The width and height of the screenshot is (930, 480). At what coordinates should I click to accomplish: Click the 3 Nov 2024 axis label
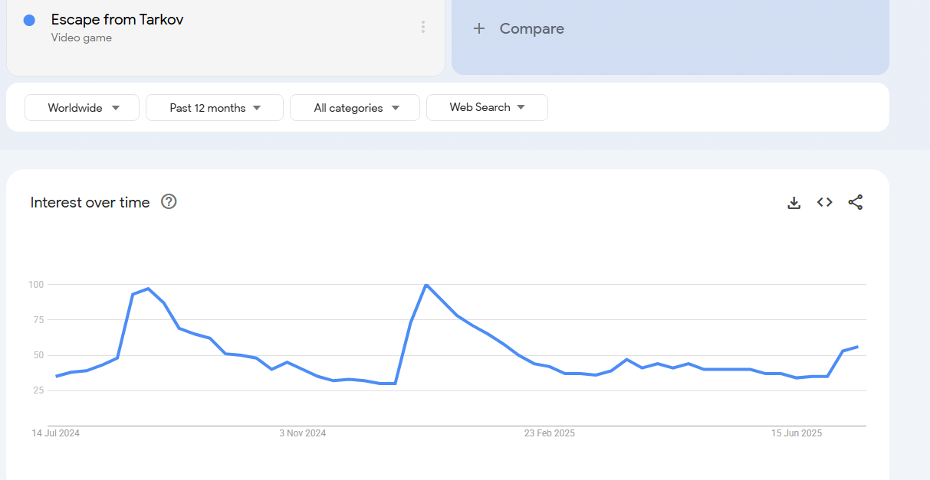(x=303, y=433)
